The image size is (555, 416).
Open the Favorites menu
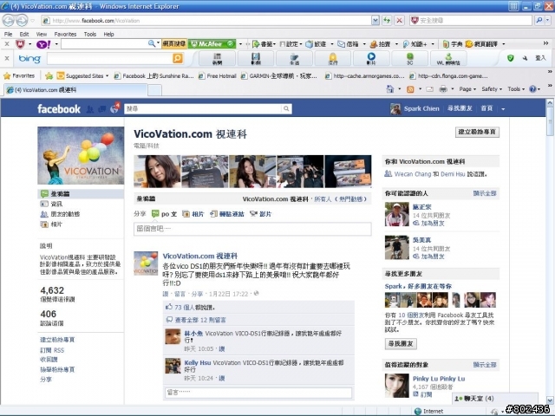click(66, 35)
